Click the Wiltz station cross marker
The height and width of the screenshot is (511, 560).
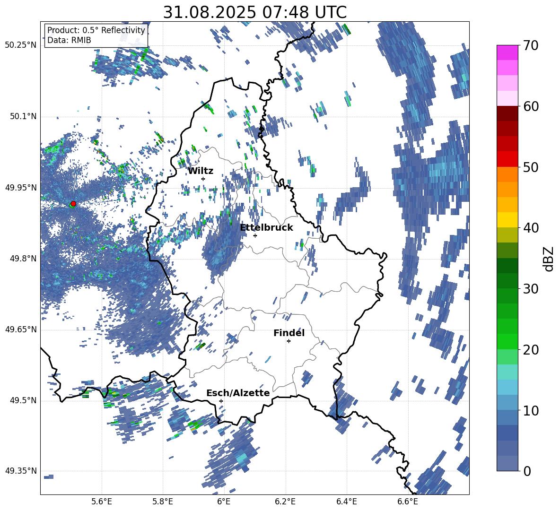click(203, 179)
